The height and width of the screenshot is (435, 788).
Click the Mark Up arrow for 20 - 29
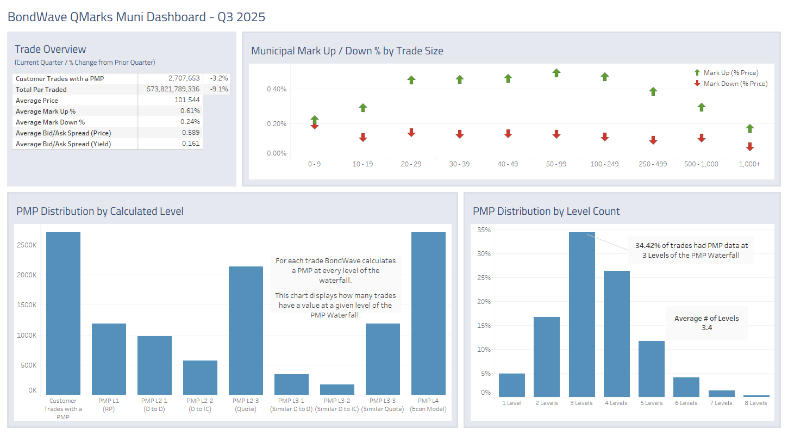tap(411, 80)
